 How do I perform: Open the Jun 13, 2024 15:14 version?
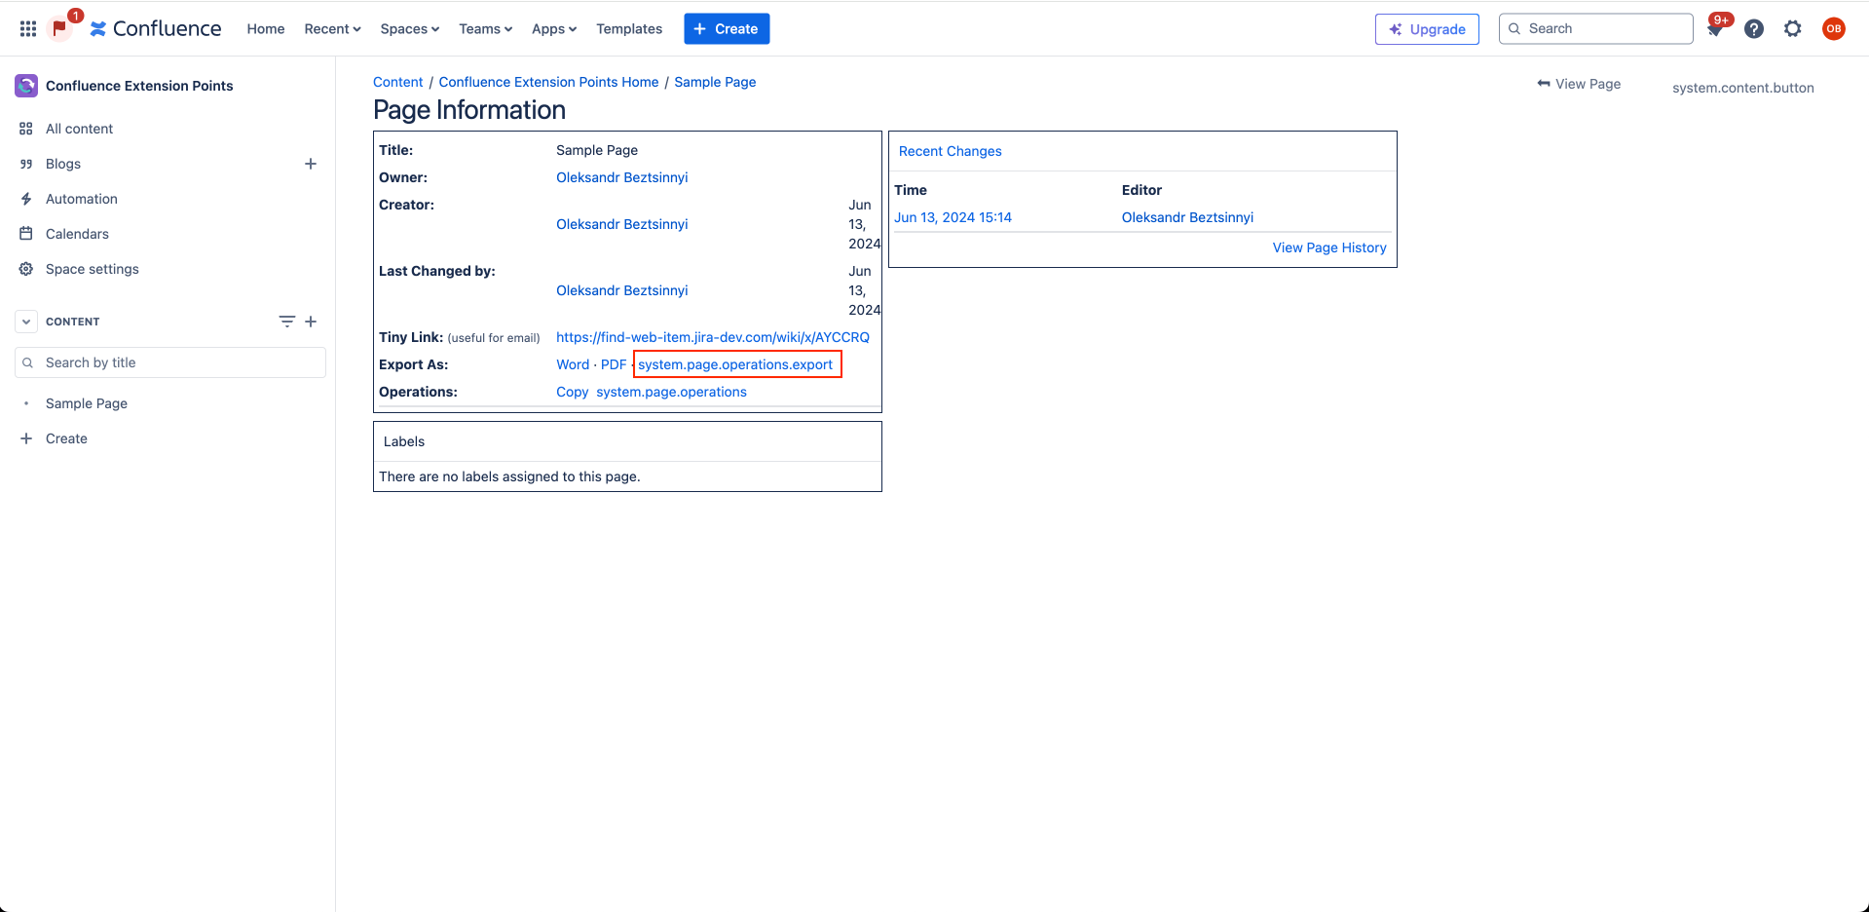tap(953, 217)
